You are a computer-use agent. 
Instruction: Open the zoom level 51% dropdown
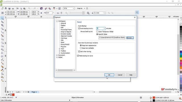click(73, 8)
